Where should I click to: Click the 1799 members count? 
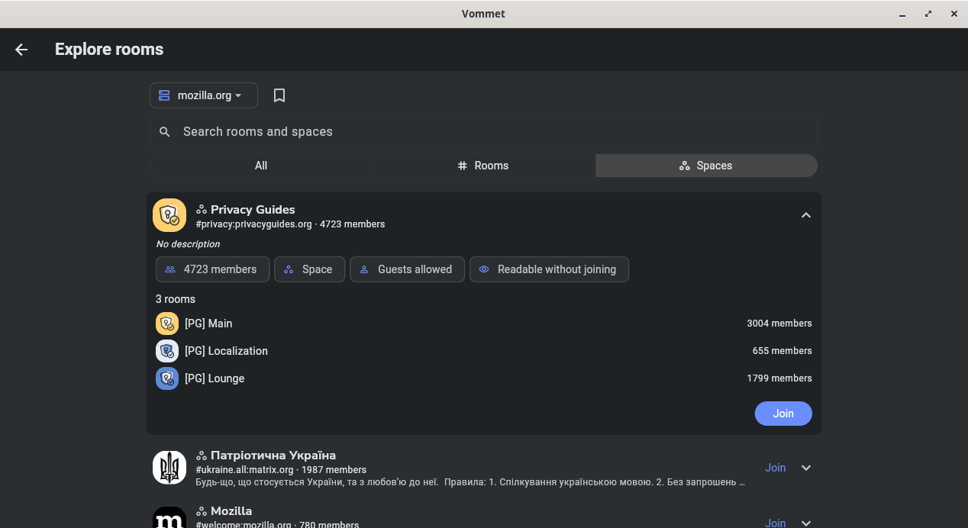point(779,378)
